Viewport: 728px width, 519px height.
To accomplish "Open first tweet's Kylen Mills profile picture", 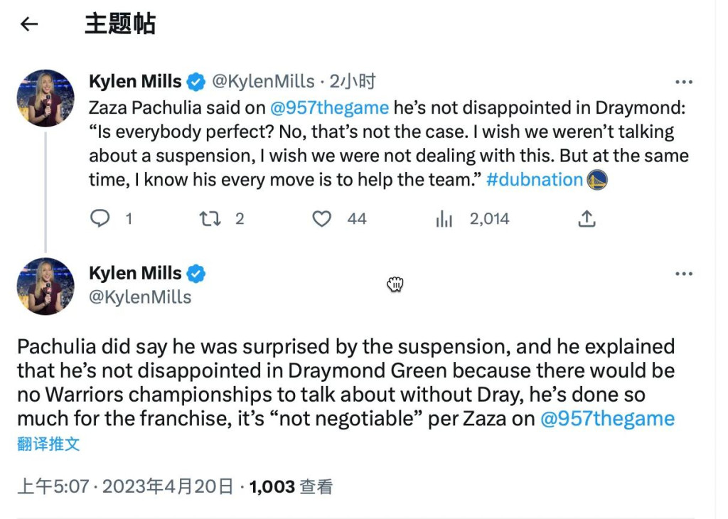I will coord(45,98).
